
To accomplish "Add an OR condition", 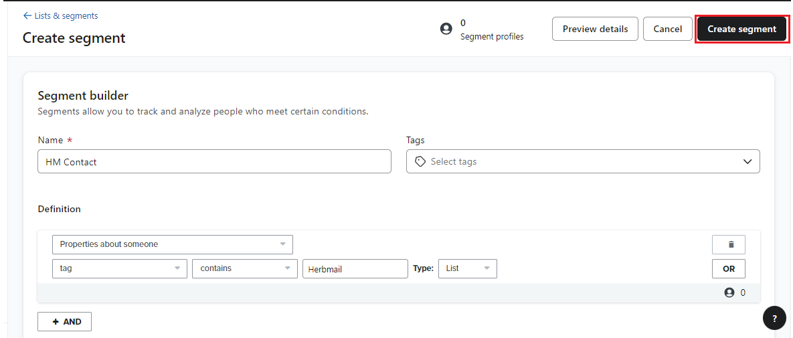I will click(728, 268).
